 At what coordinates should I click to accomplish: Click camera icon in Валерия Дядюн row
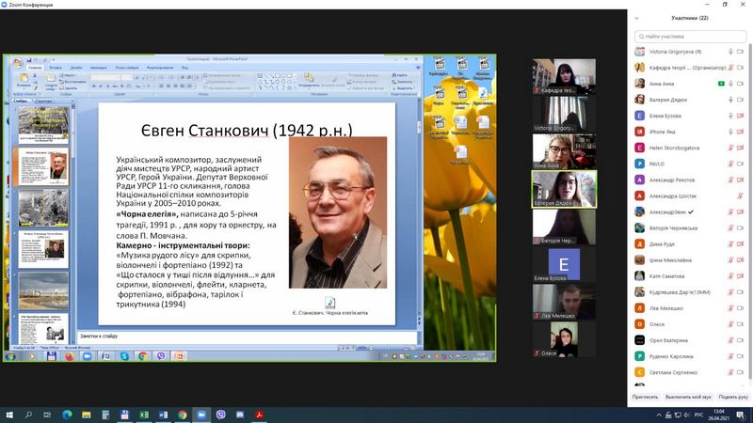[x=740, y=100]
